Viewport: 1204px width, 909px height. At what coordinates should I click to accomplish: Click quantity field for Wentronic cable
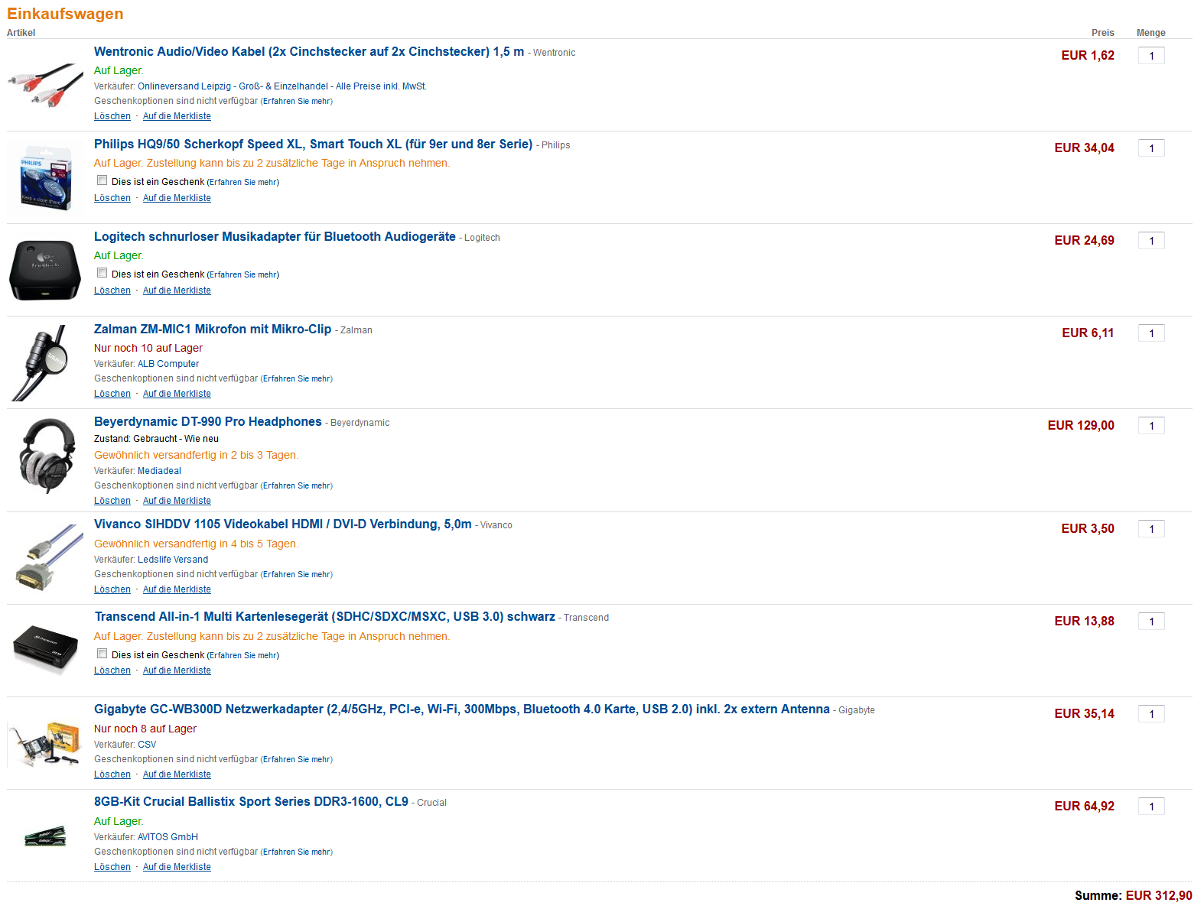coord(1151,56)
